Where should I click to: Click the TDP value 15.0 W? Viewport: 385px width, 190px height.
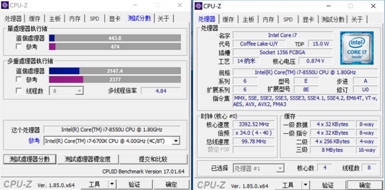pyautogui.click(x=321, y=44)
